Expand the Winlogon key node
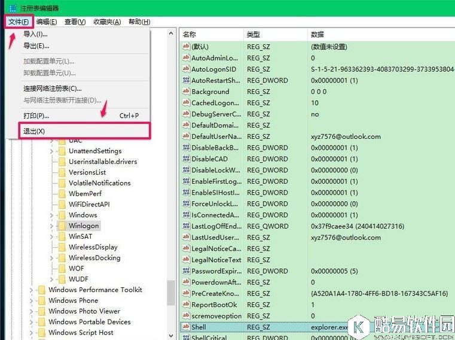 (x=51, y=226)
